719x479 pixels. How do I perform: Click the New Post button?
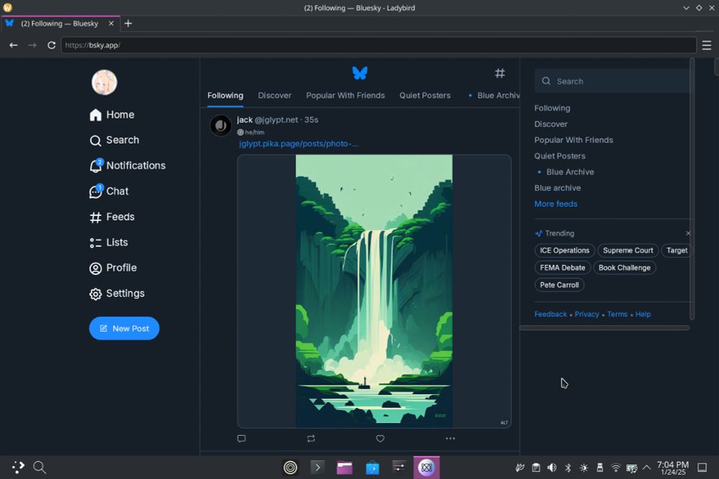[124, 328]
